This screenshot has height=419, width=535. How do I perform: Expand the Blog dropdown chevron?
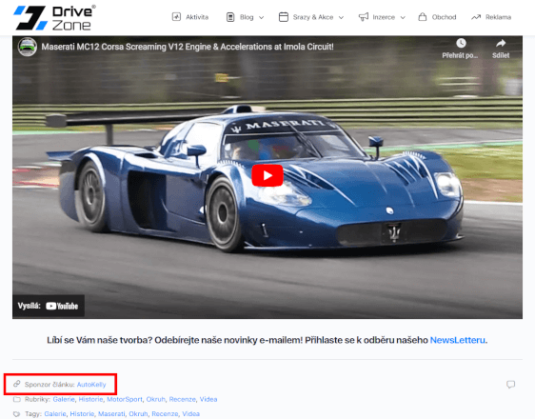click(x=262, y=17)
